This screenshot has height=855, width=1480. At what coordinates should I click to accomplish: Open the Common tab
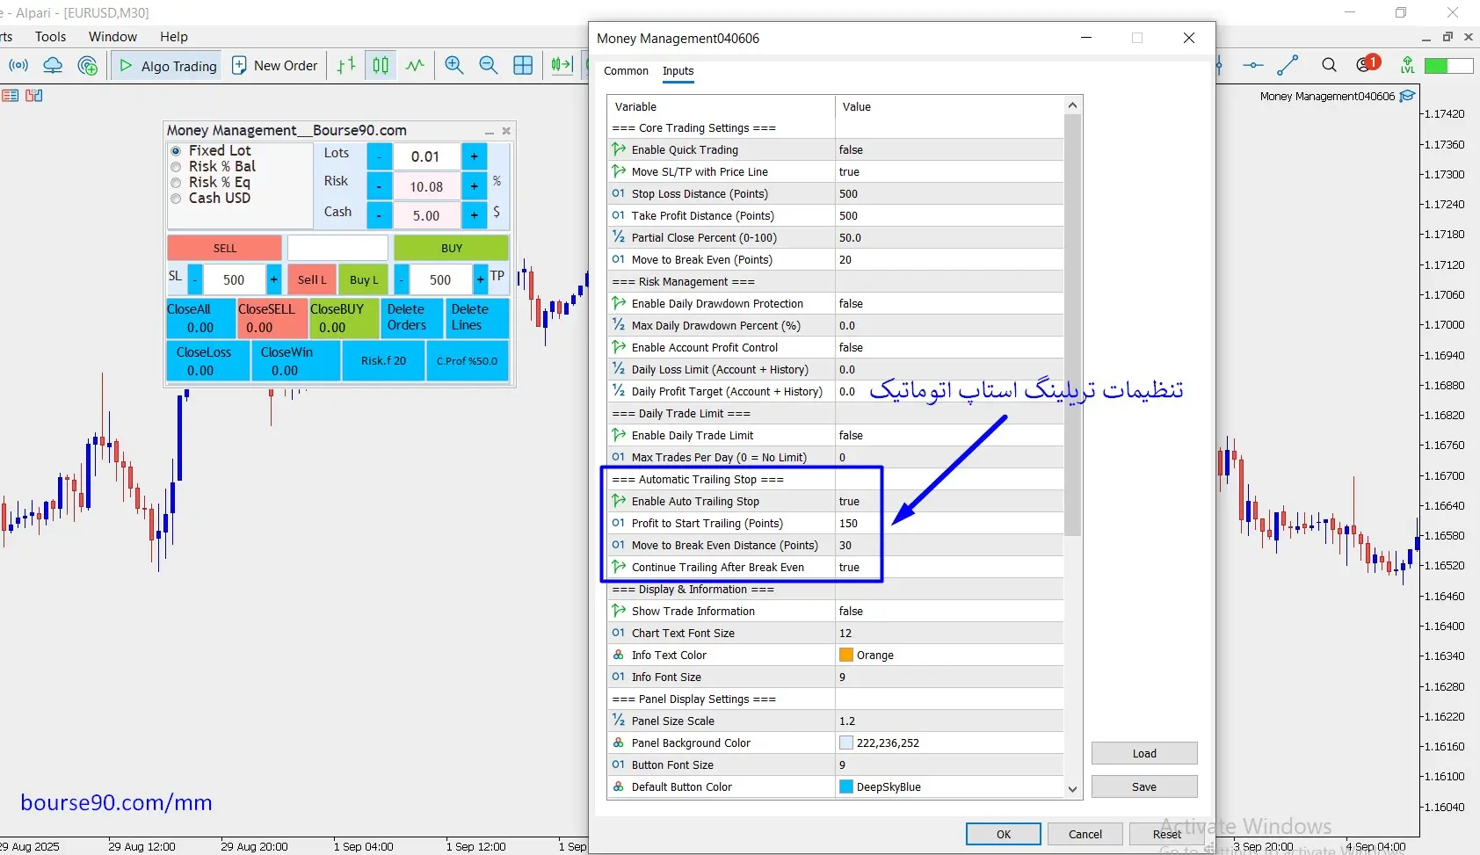tap(626, 71)
